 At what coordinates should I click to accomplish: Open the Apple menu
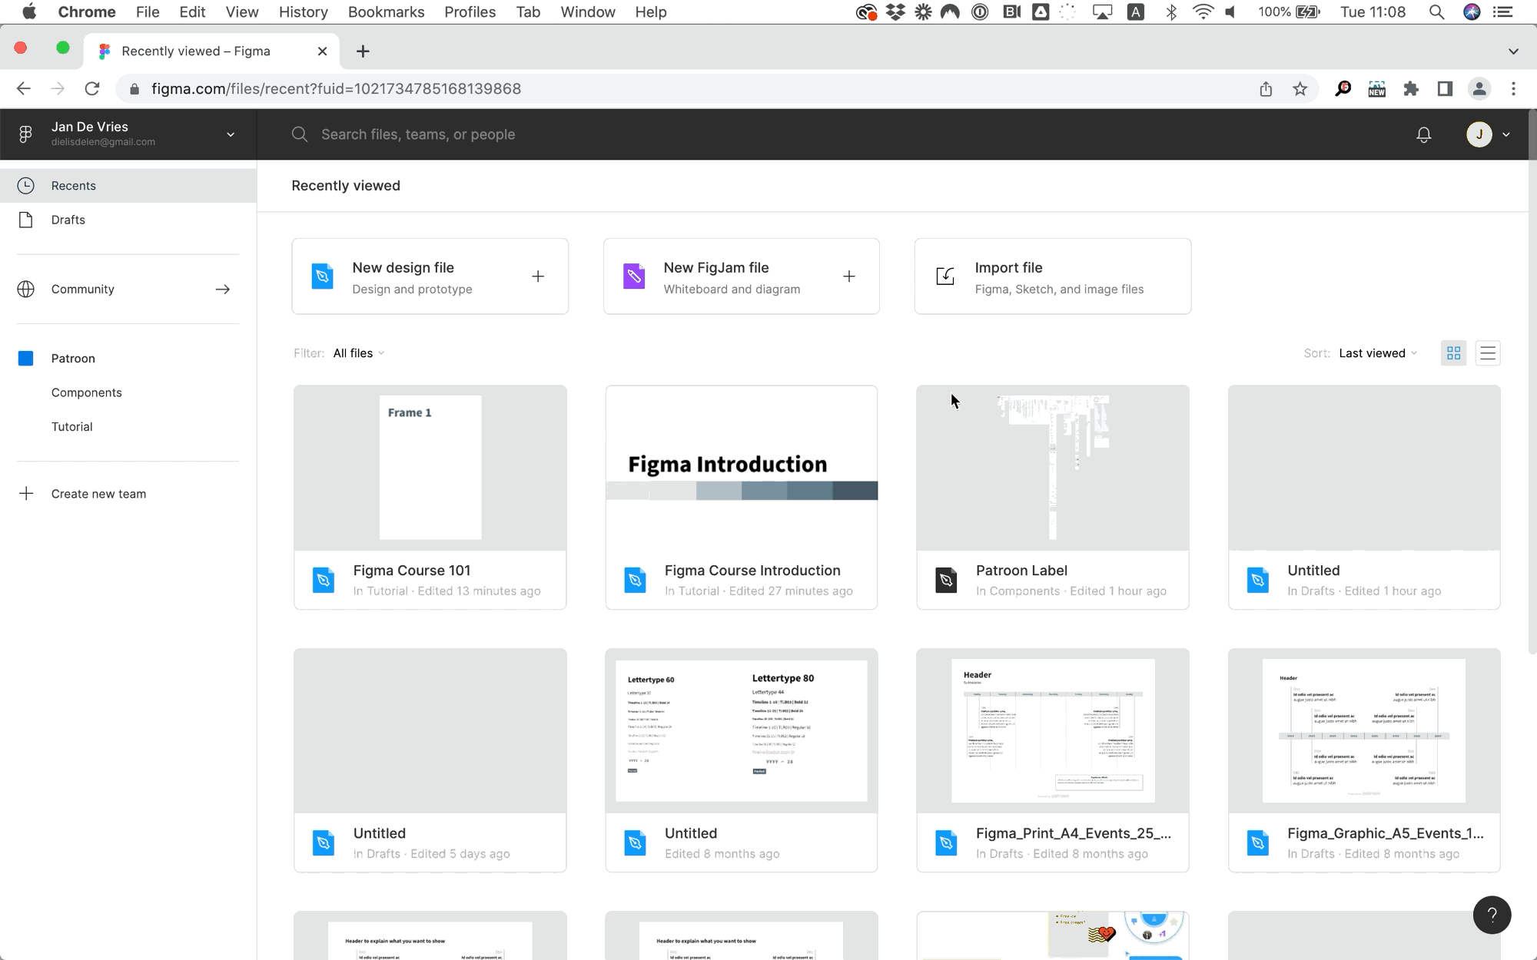pyautogui.click(x=29, y=12)
